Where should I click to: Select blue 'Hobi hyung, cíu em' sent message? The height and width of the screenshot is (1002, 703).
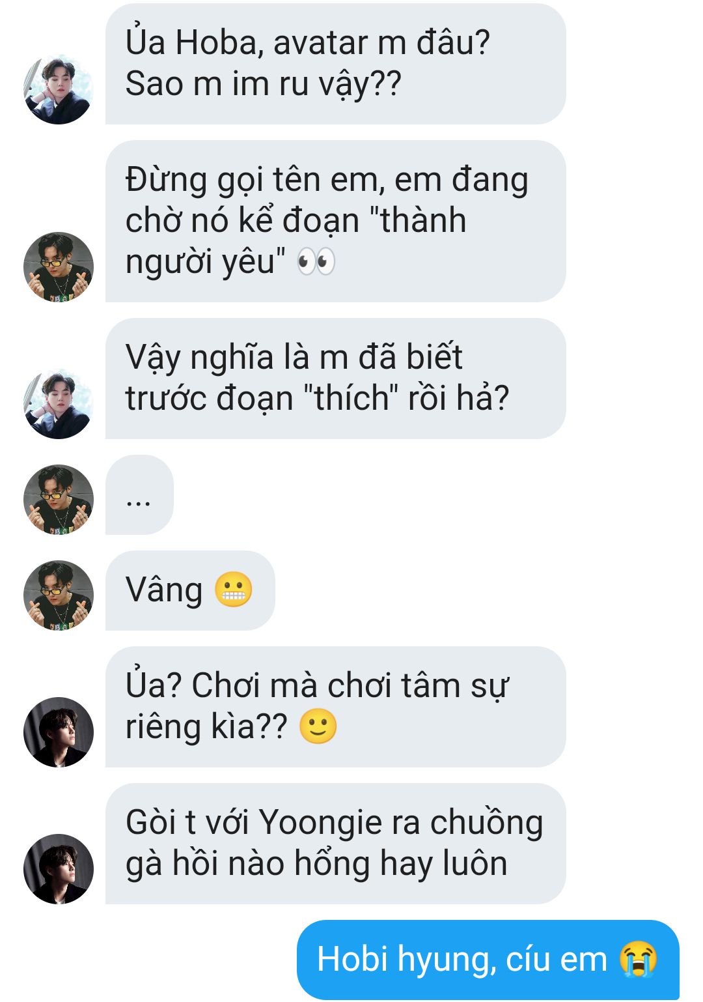tap(488, 960)
